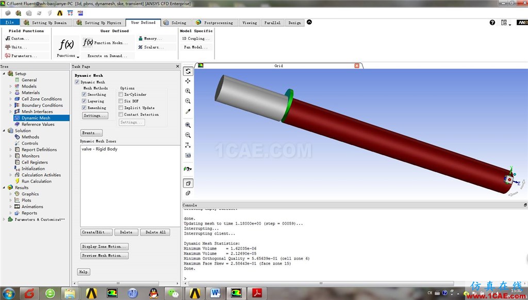The height and width of the screenshot is (300, 528).
Task: Click the Delete All button
Action: [x=155, y=232]
